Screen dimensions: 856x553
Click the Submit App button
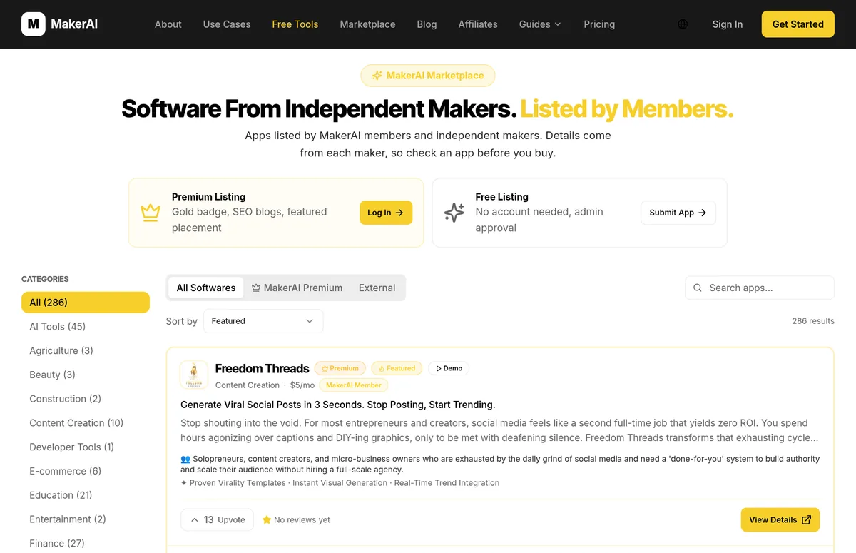coord(678,213)
